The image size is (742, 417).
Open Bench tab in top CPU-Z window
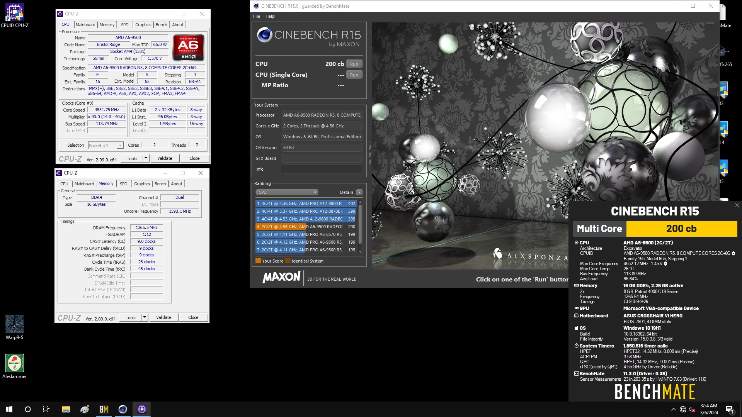click(x=161, y=25)
